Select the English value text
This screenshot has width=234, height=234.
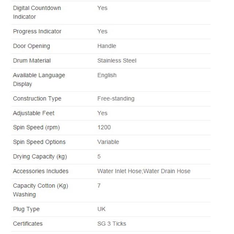click(107, 75)
